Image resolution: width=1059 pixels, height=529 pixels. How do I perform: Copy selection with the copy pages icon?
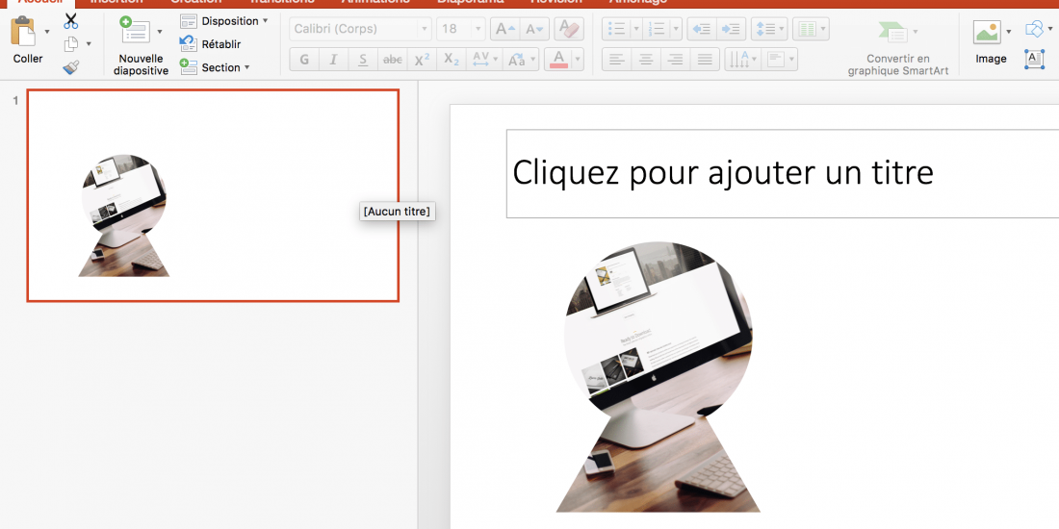tap(71, 44)
